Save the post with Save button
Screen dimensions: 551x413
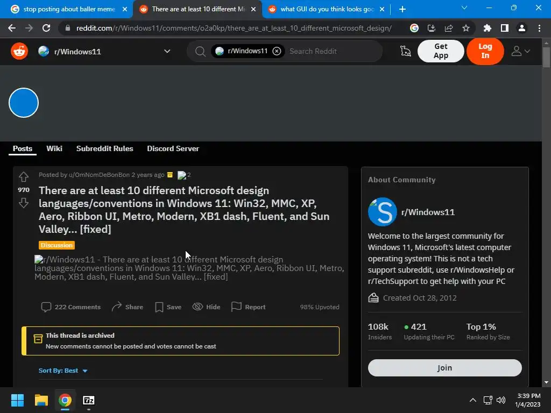click(168, 307)
